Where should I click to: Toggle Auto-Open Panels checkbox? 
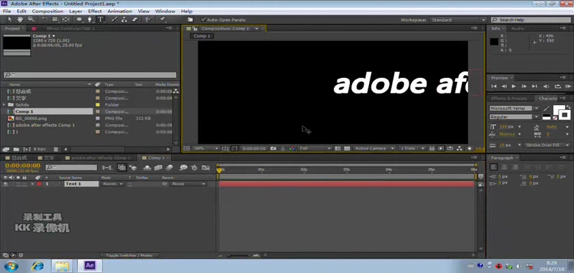[203, 20]
